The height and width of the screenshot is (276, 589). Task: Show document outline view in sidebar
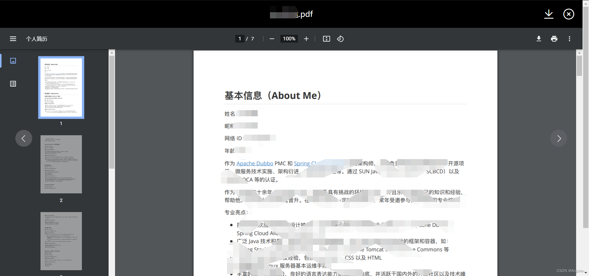point(13,84)
